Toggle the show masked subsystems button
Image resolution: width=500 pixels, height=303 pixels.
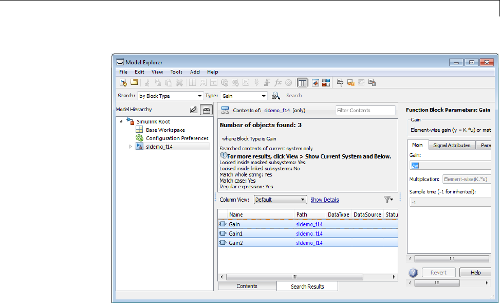click(x=206, y=110)
